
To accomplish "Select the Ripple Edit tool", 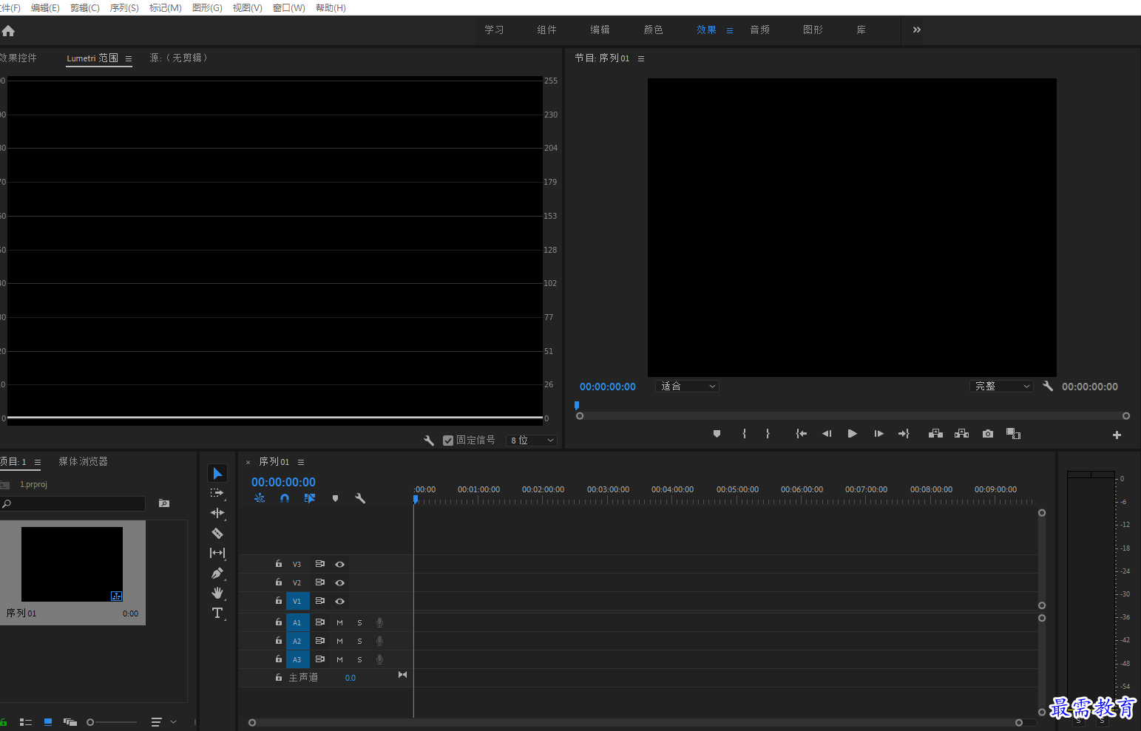I will pos(217,513).
